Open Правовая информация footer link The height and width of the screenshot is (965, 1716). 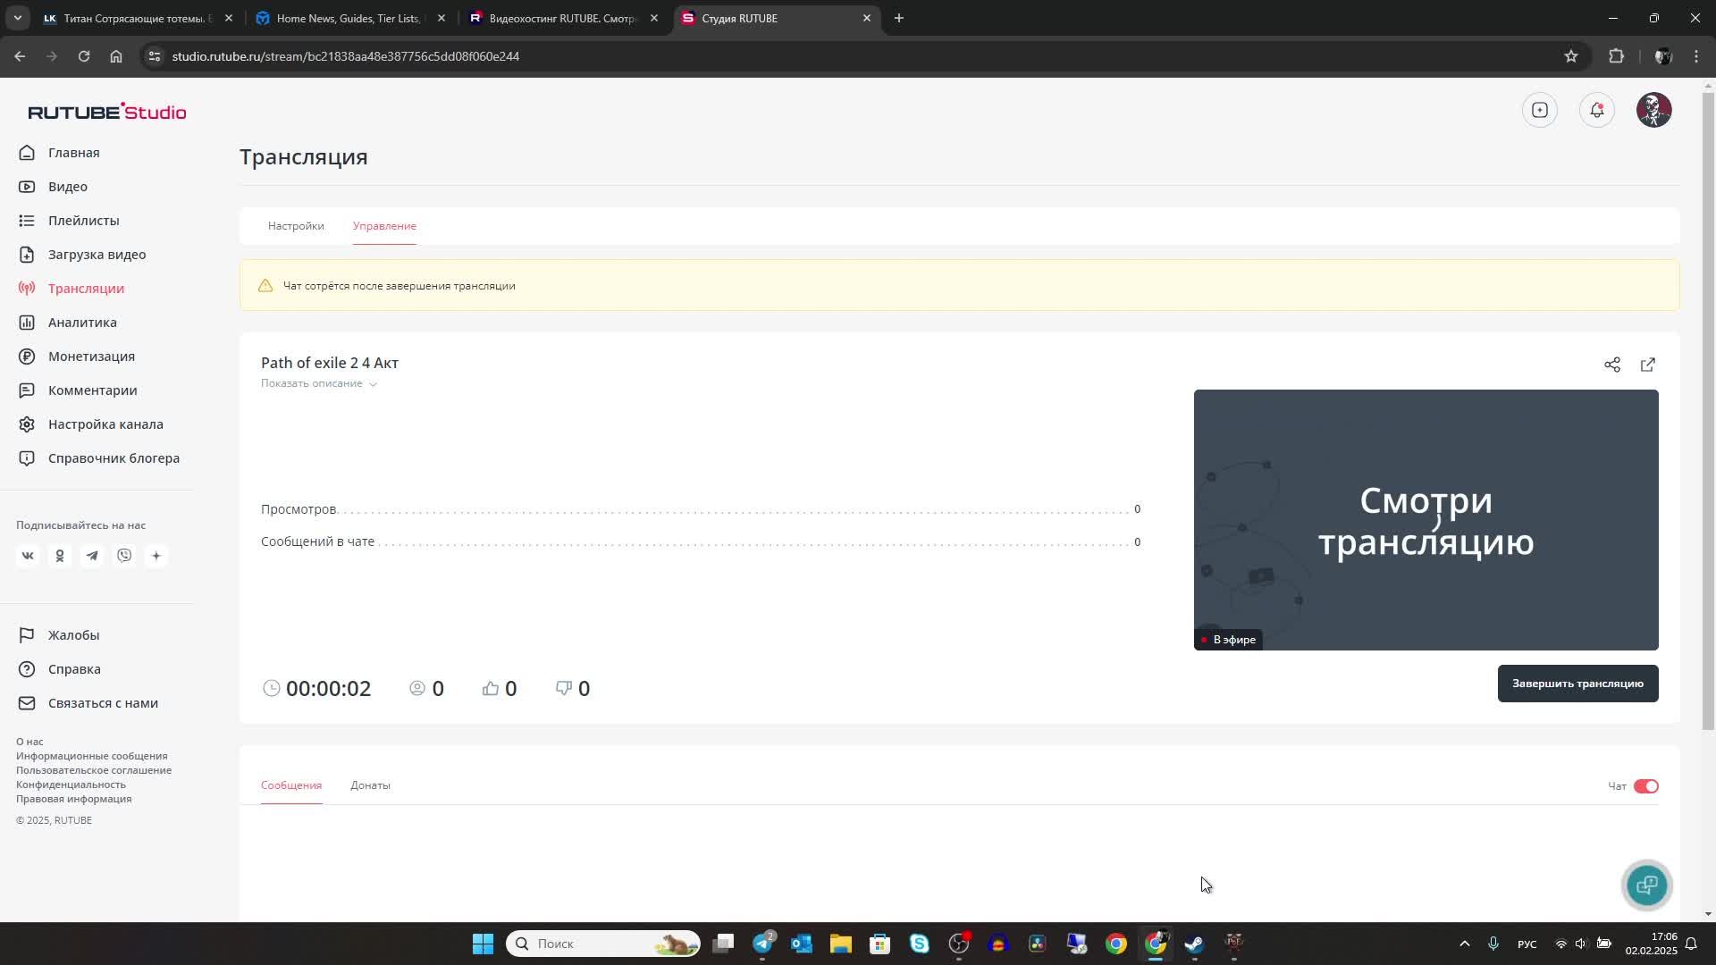pyautogui.click(x=73, y=799)
